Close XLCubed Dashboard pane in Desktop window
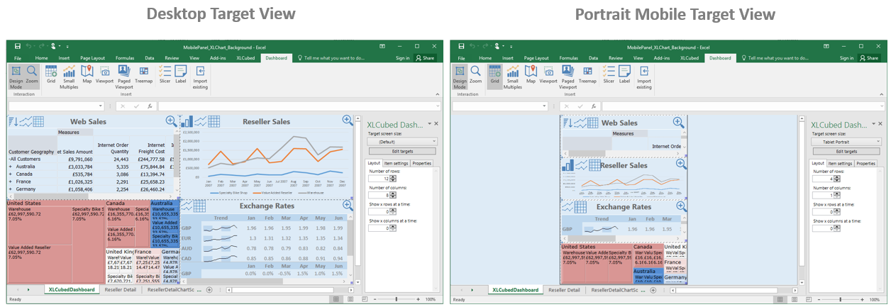891x307 pixels. 436,124
